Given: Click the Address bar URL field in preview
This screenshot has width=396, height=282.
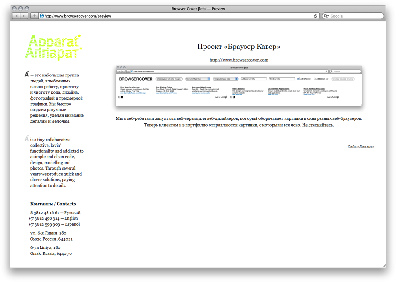Looking at the screenshot, I should (x=254, y=79).
